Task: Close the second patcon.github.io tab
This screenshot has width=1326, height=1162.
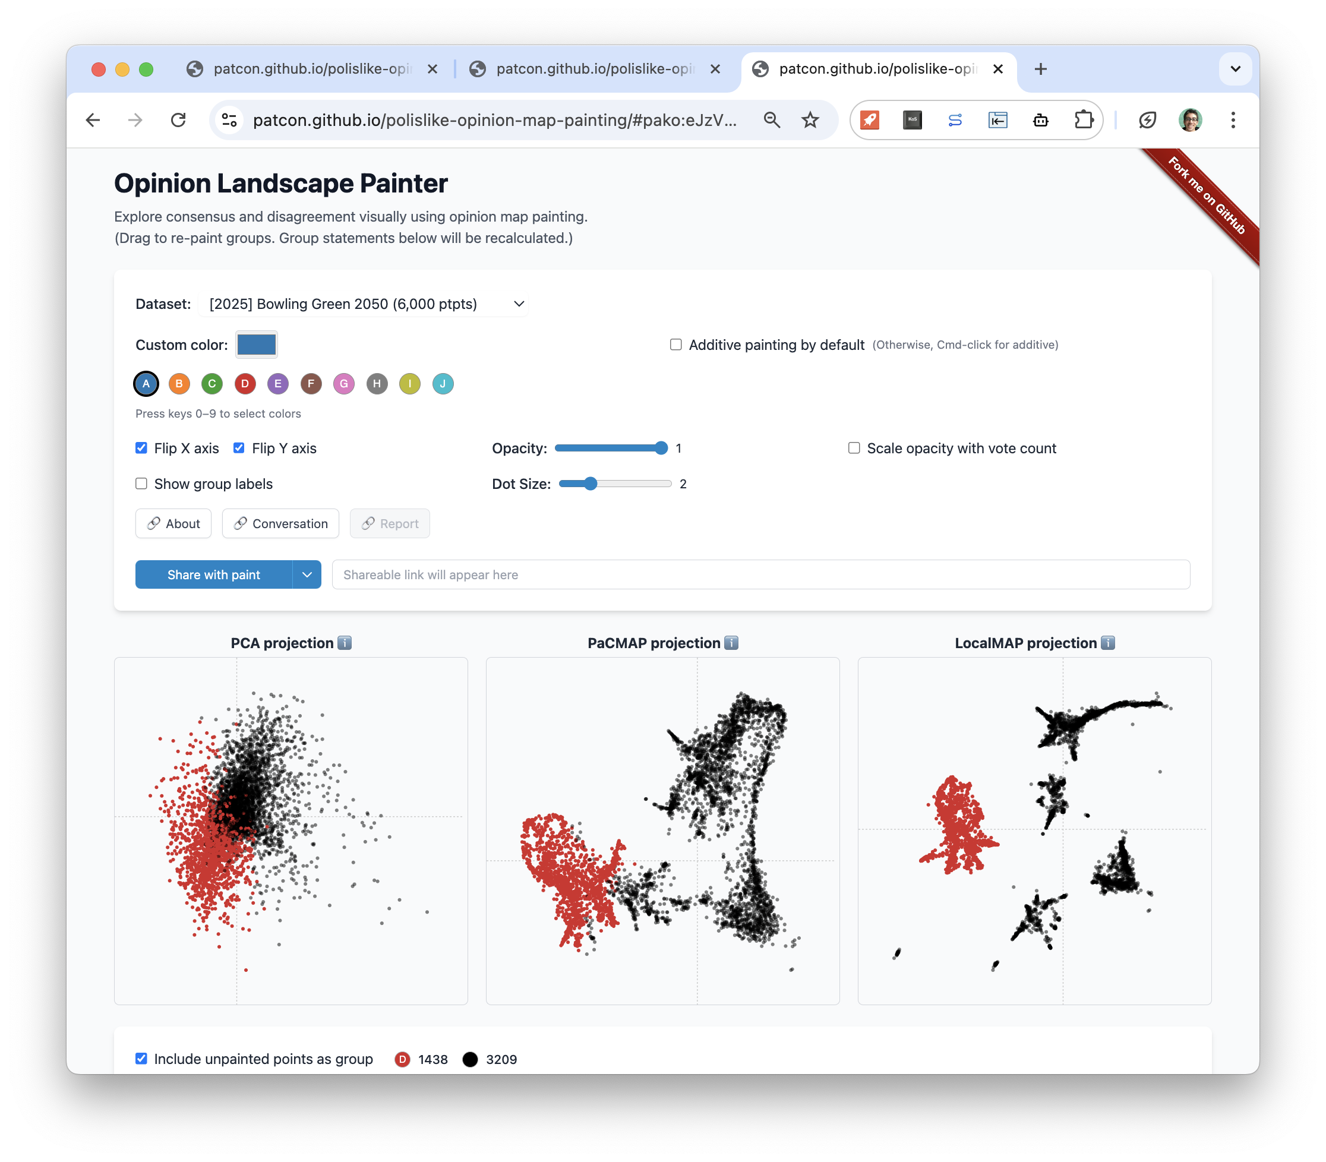Action: [715, 69]
